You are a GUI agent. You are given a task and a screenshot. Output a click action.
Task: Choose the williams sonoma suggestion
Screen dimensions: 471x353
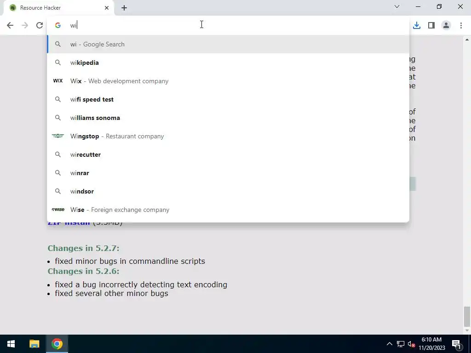pos(228,118)
